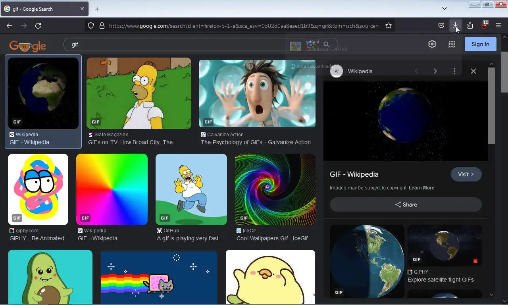Click 'GIFs on TV: How Broad City' link
This screenshot has width=508, height=305.
click(x=134, y=142)
